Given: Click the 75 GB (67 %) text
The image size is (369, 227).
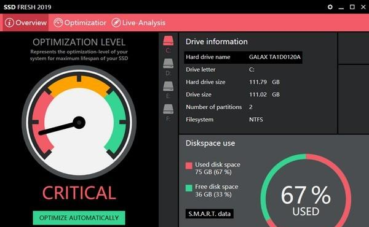Looking at the screenshot, I should (213, 172).
